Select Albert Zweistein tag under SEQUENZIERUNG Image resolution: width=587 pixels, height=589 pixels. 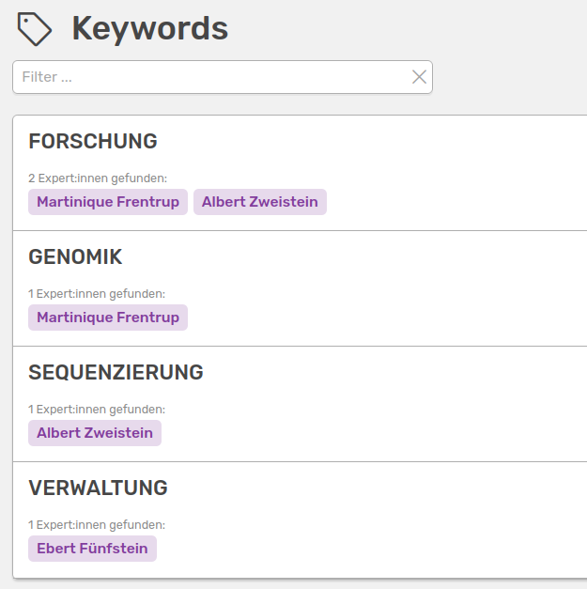(x=95, y=433)
